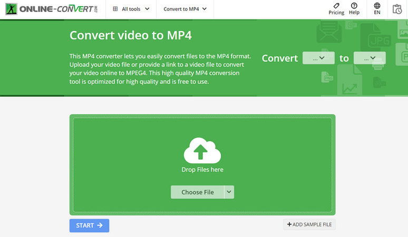The image size is (408, 237).
Task: Open the Convert source format dropdown
Action: click(318, 58)
